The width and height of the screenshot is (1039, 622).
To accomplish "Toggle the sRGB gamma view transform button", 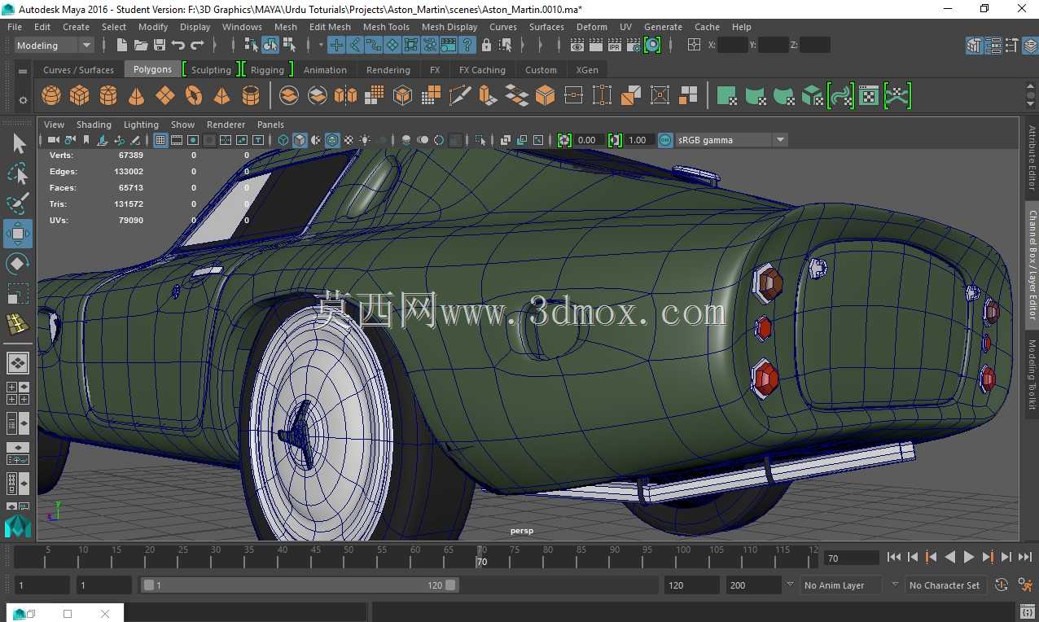I will (665, 140).
